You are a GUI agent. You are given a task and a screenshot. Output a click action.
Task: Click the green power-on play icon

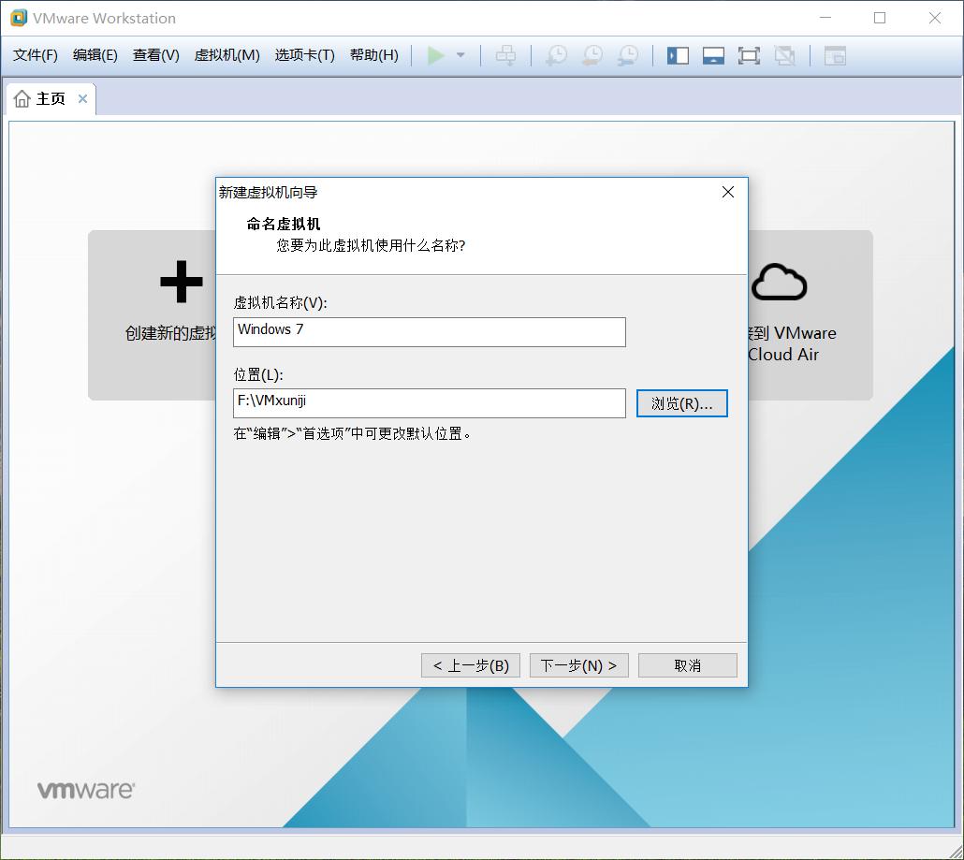coord(436,55)
